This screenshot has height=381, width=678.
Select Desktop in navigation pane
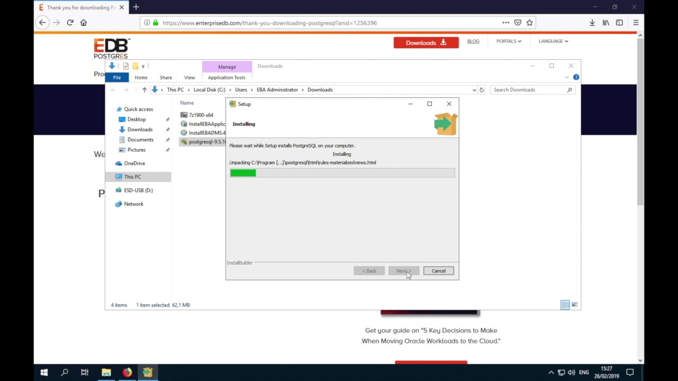pyautogui.click(x=136, y=120)
